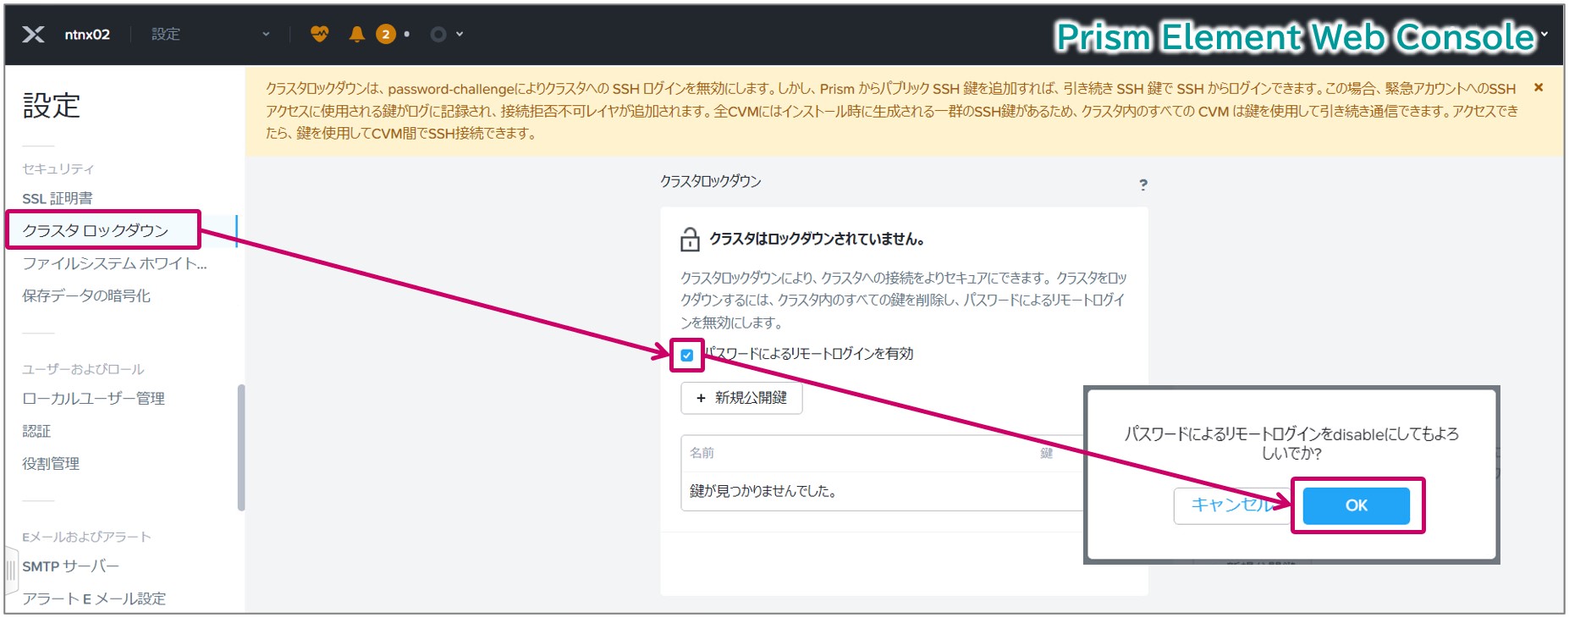Click the 鍵 column header
The height and width of the screenshot is (618, 1569).
click(1046, 453)
